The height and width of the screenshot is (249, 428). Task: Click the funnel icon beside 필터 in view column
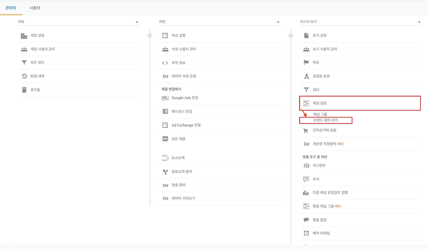tap(306, 90)
